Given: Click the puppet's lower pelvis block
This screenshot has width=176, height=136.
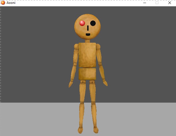Looking at the screenshot, I should click(x=87, y=74).
